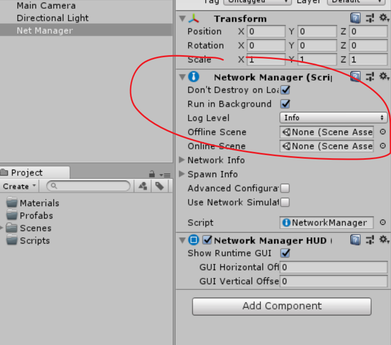
Task: Toggle Run in Background checkbox
Action: pyautogui.click(x=285, y=104)
